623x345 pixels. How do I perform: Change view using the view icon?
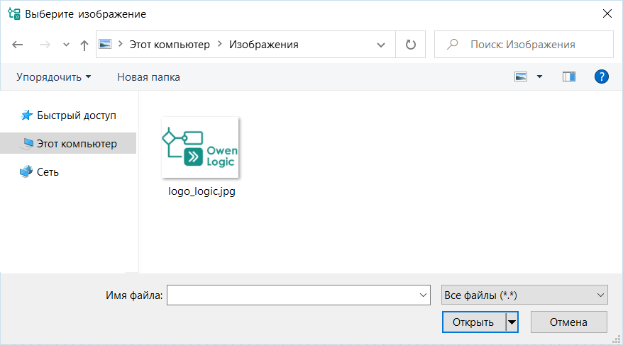(x=521, y=77)
